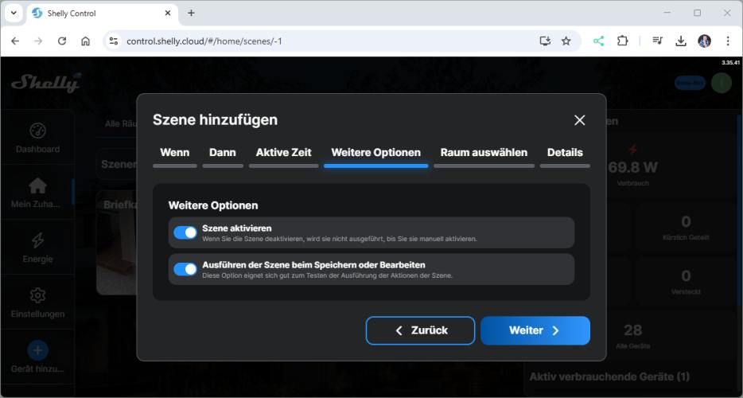
Task: Jump to the Details tab
Action: tap(565, 153)
